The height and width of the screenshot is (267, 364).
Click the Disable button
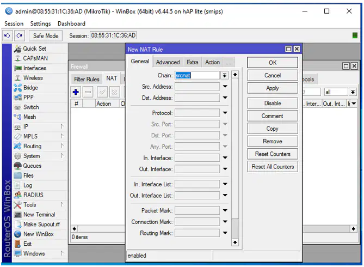(273, 104)
